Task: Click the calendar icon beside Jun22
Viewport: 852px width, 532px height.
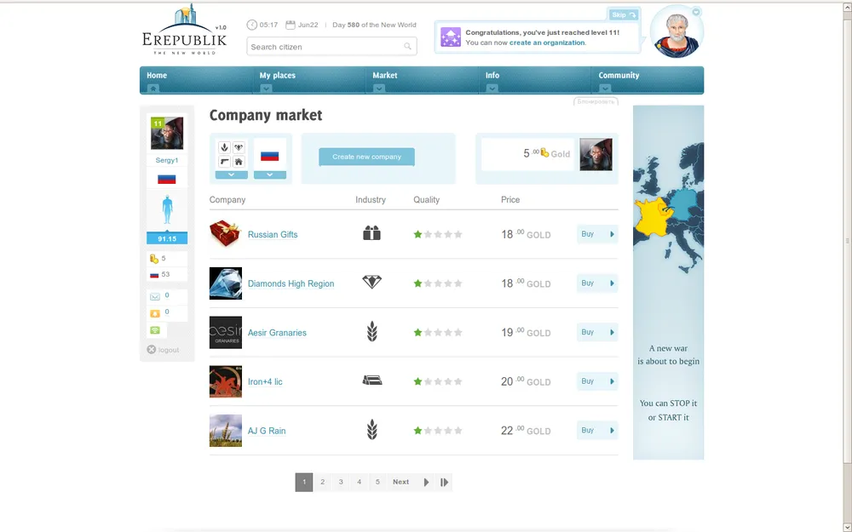Action: tap(291, 25)
